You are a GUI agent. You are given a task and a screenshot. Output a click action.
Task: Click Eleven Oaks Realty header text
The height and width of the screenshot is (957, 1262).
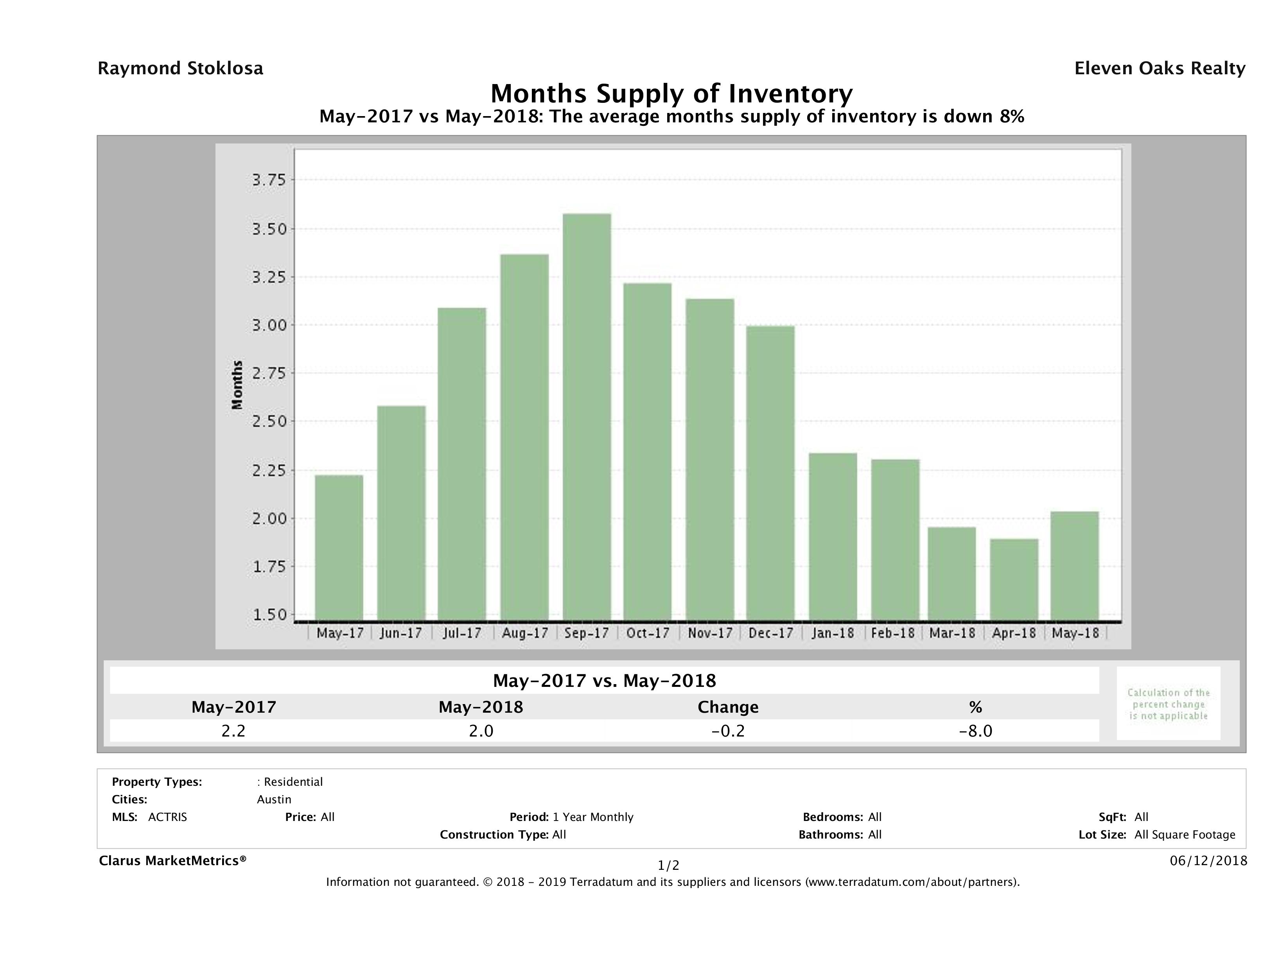point(1159,68)
